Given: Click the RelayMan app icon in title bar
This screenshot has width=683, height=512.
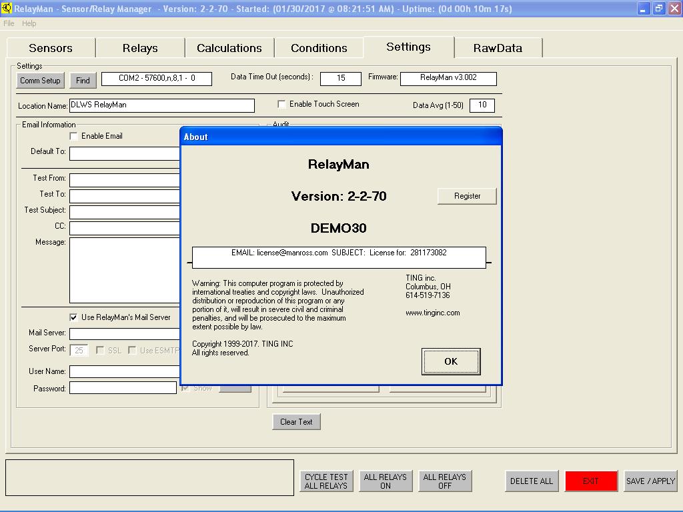Looking at the screenshot, I should [7, 9].
